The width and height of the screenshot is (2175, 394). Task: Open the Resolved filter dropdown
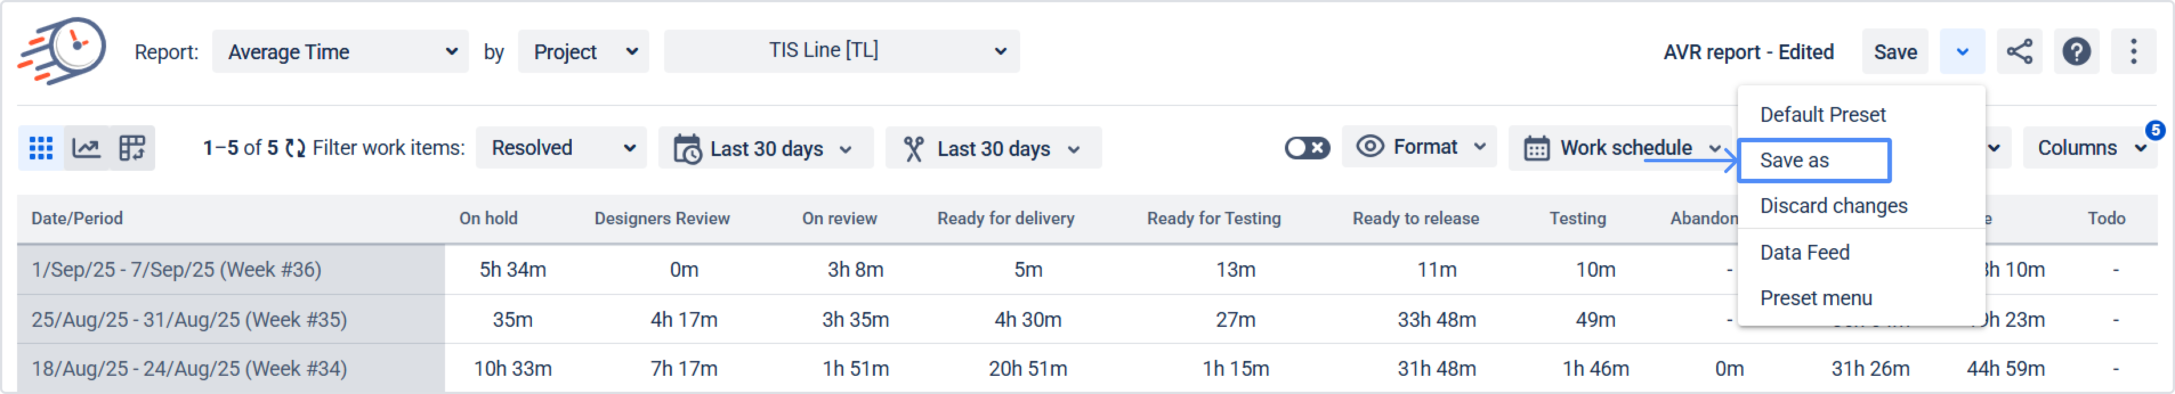(x=561, y=148)
